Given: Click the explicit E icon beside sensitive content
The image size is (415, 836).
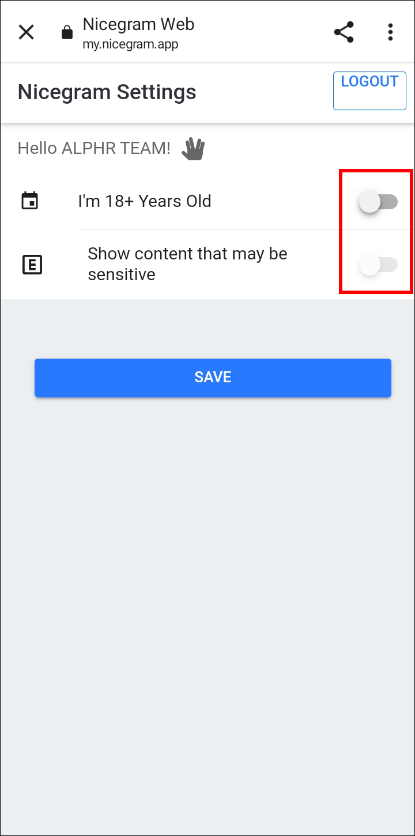Looking at the screenshot, I should coord(32,265).
